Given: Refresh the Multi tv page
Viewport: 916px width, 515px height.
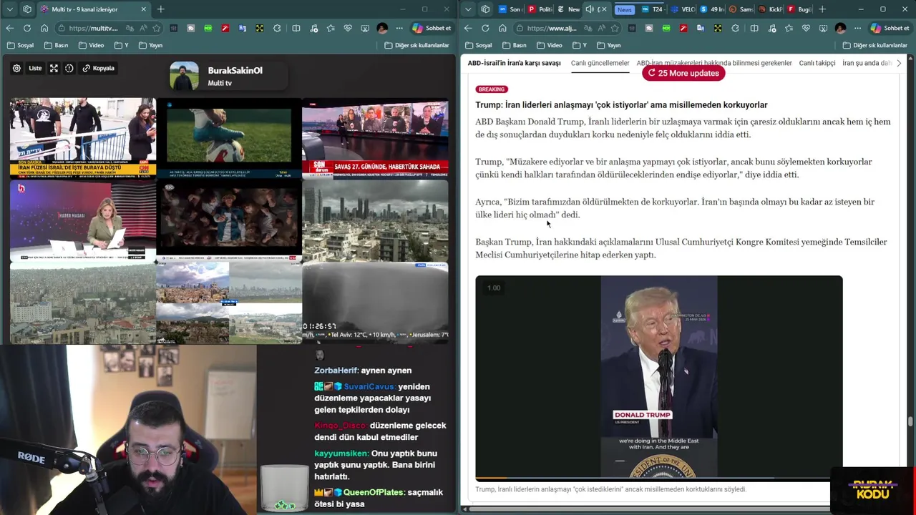Looking at the screenshot, I should pos(27,28).
